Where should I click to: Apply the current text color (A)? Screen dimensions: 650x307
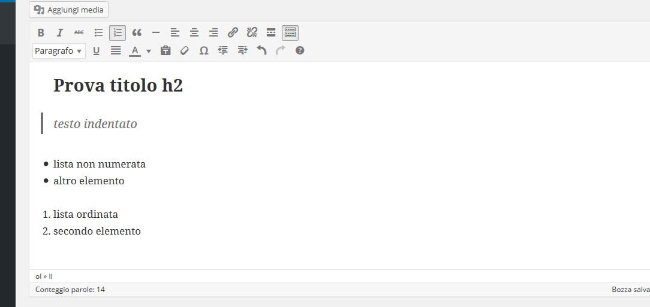click(x=135, y=51)
